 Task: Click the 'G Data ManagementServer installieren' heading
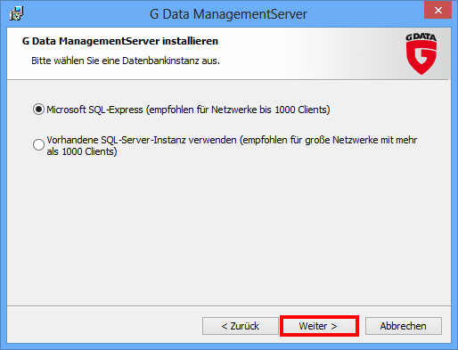[x=120, y=41]
